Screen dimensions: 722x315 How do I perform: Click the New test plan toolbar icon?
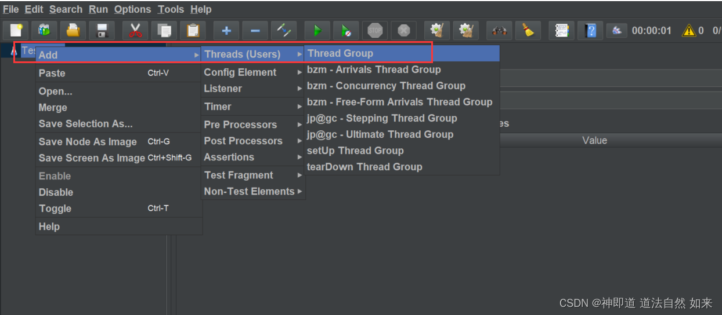tap(16, 31)
